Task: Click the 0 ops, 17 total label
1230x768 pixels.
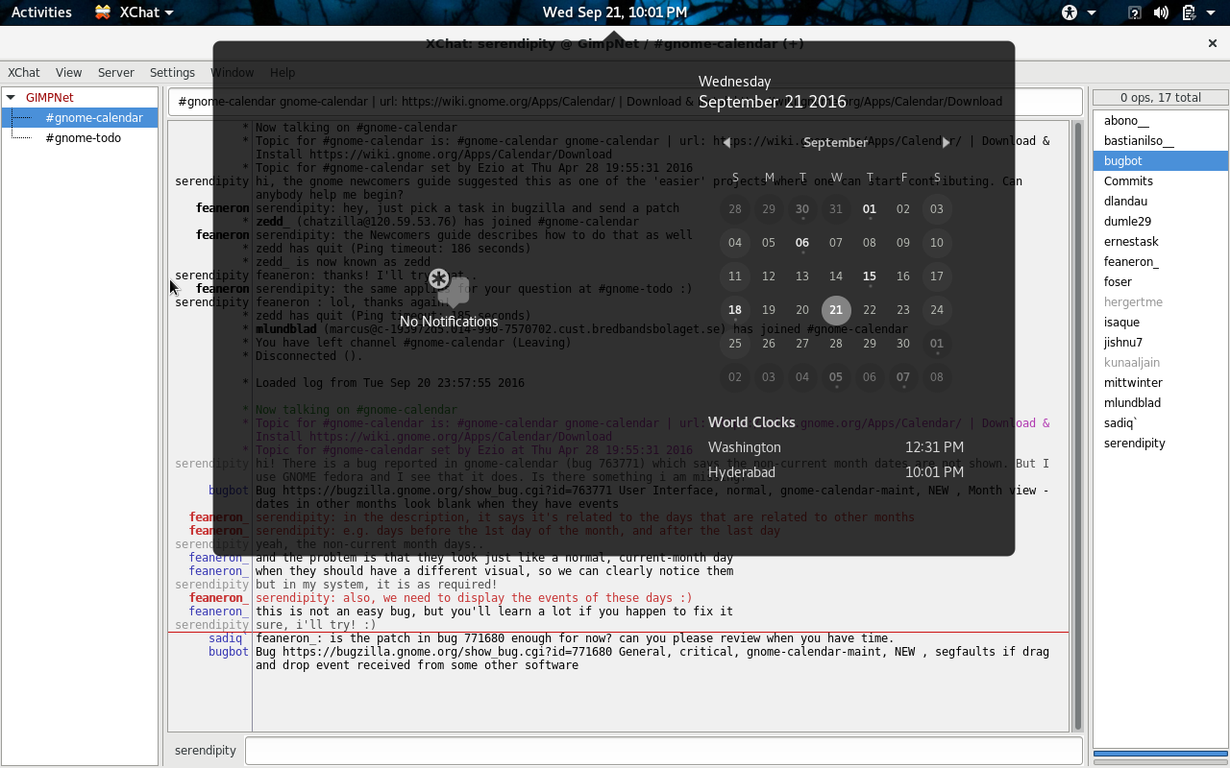Action: click(x=1160, y=97)
